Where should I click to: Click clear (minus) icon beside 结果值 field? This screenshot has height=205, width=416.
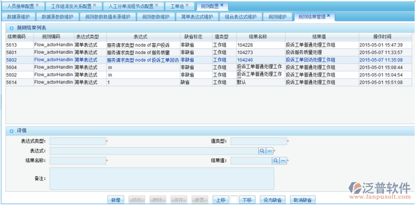(x=283, y=160)
